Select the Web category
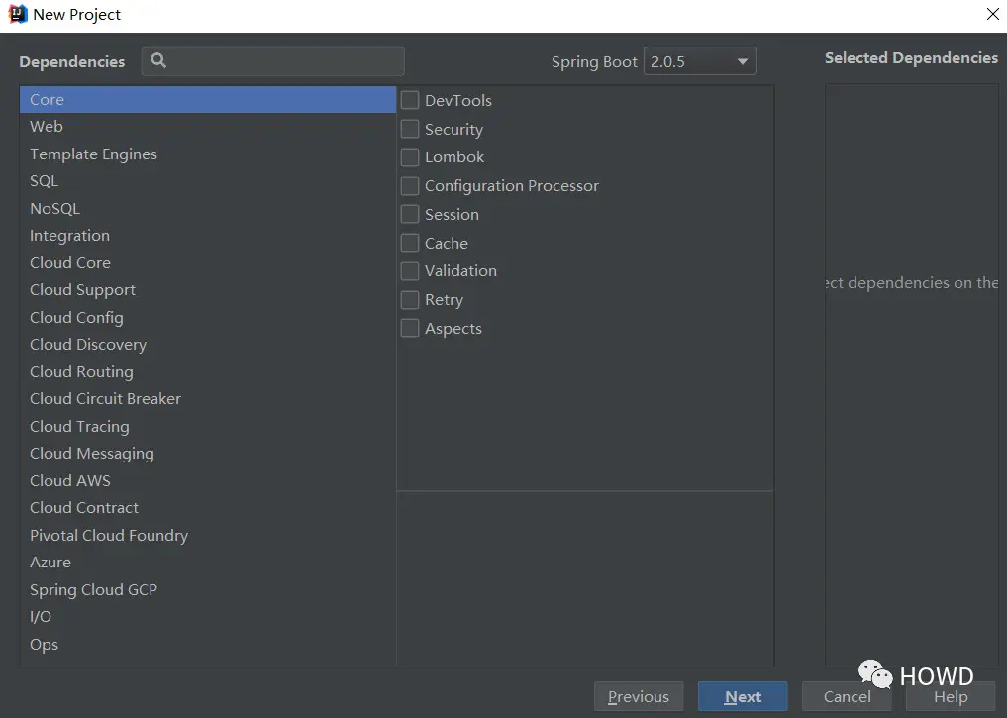This screenshot has width=1007, height=718. click(x=208, y=127)
